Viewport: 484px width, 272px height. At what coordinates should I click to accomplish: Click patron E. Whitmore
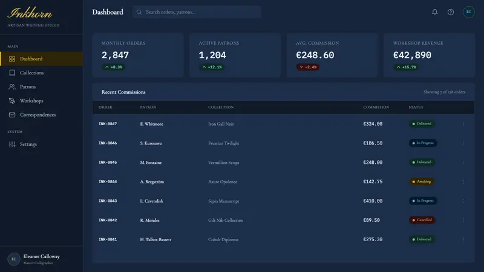[x=152, y=124]
